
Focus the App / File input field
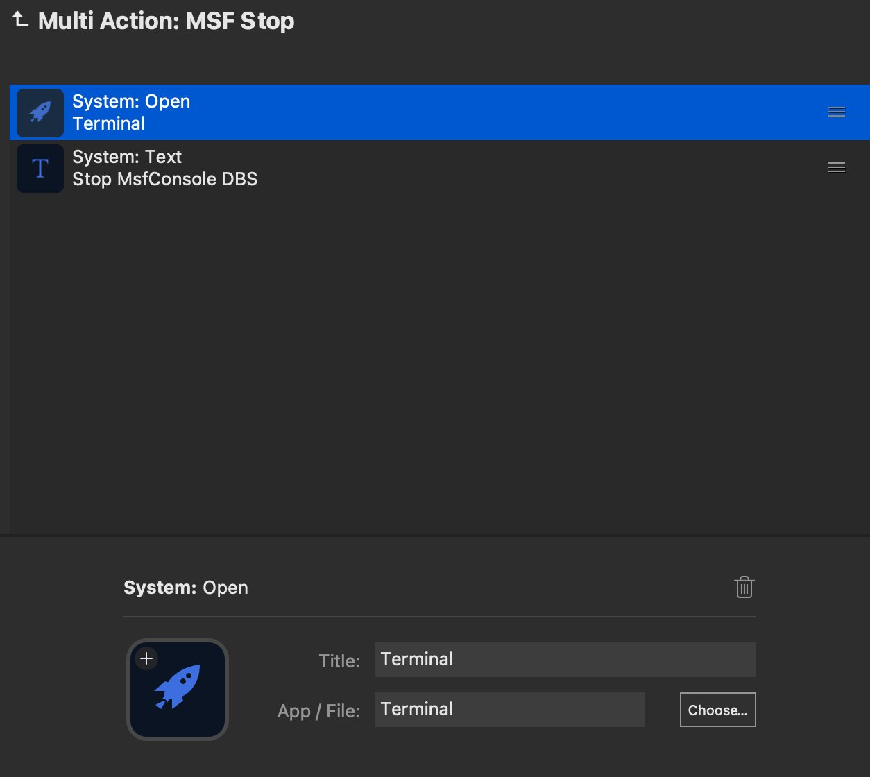click(509, 709)
